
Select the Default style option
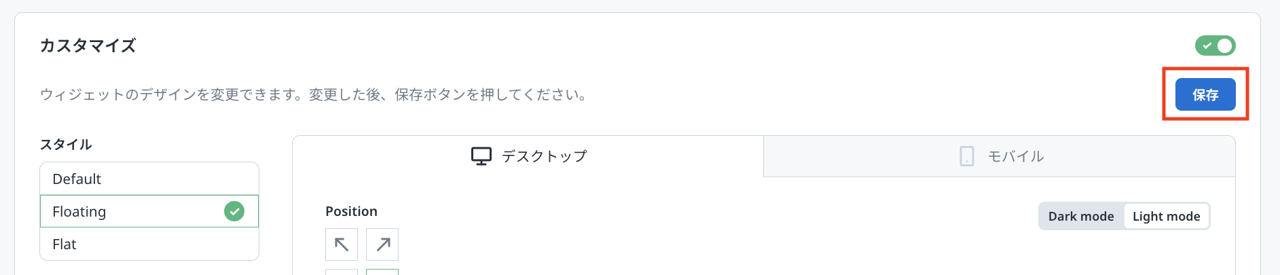(149, 179)
